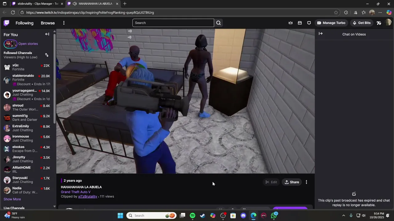Viewport: 394px width, 221px height.
Task: Click the Manage Turbo button
Action: 331,23
